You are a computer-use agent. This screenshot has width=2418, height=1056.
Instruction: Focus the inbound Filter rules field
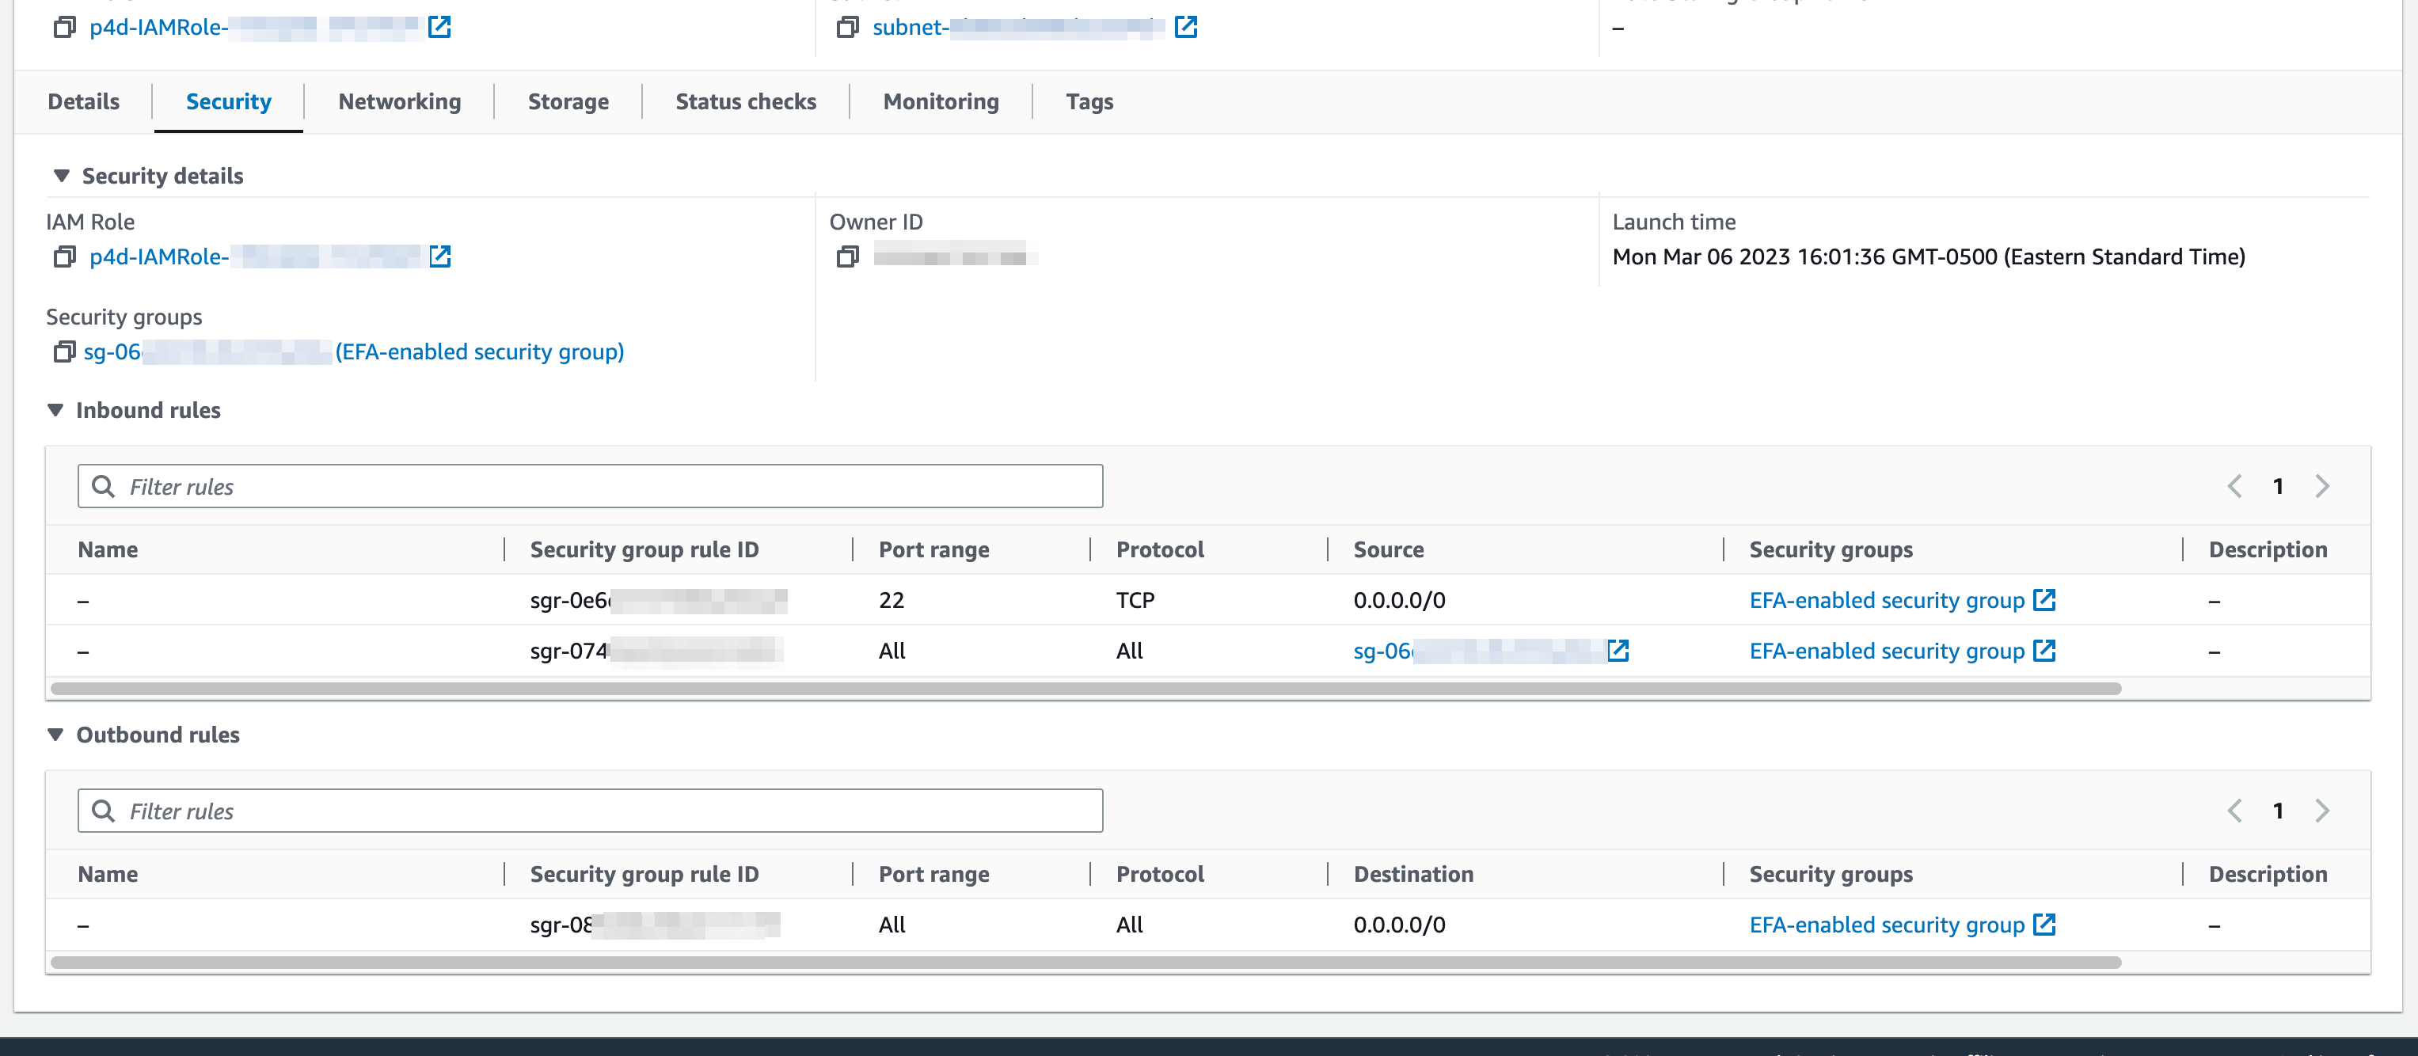(591, 486)
